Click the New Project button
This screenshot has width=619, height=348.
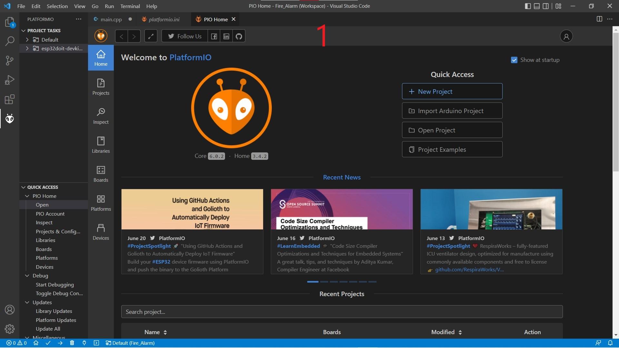(x=452, y=92)
